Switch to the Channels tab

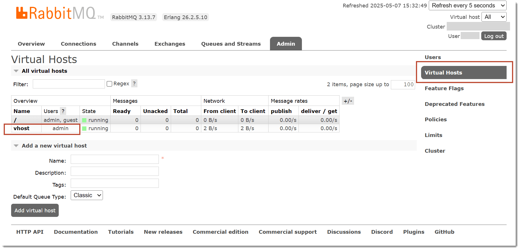click(125, 44)
